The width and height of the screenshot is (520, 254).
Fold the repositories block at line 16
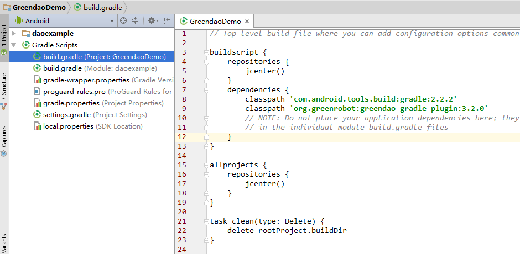206,174
